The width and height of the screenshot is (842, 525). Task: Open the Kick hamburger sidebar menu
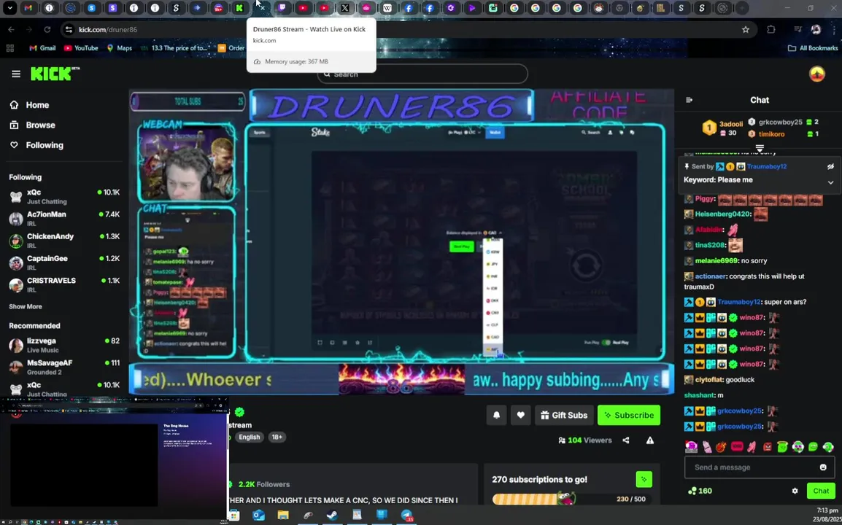tap(16, 74)
